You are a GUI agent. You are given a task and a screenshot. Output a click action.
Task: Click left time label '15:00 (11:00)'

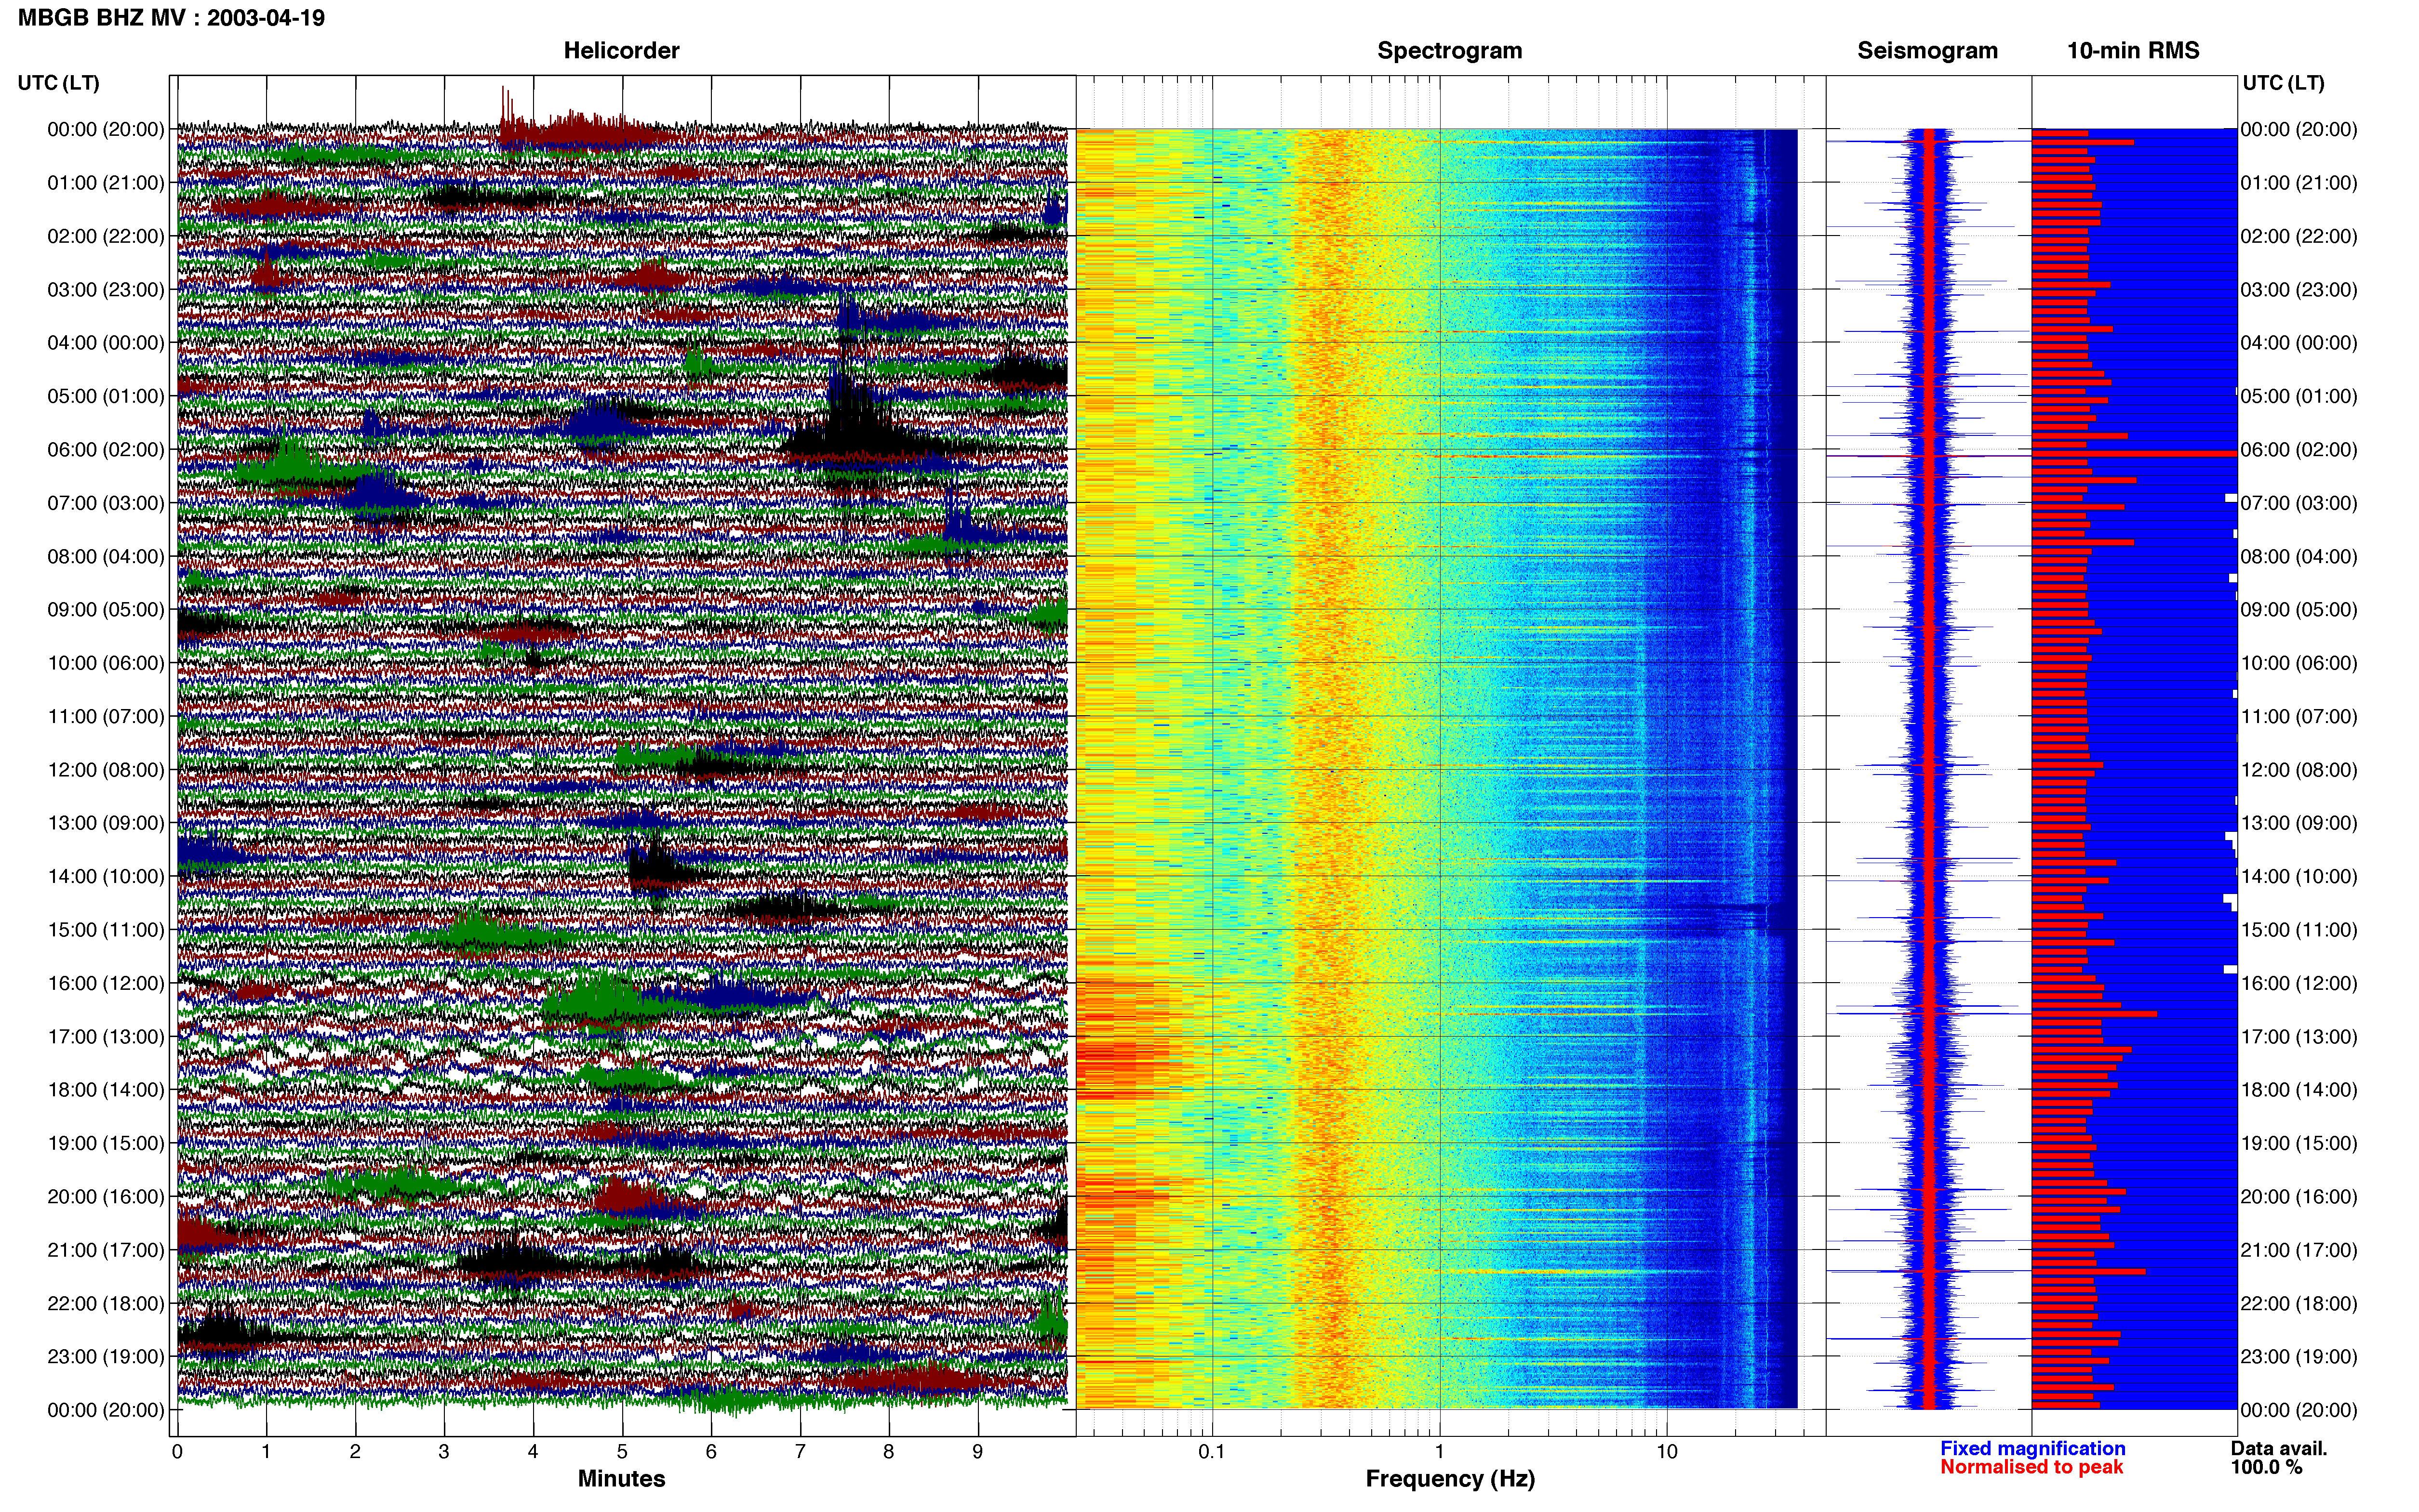(106, 929)
